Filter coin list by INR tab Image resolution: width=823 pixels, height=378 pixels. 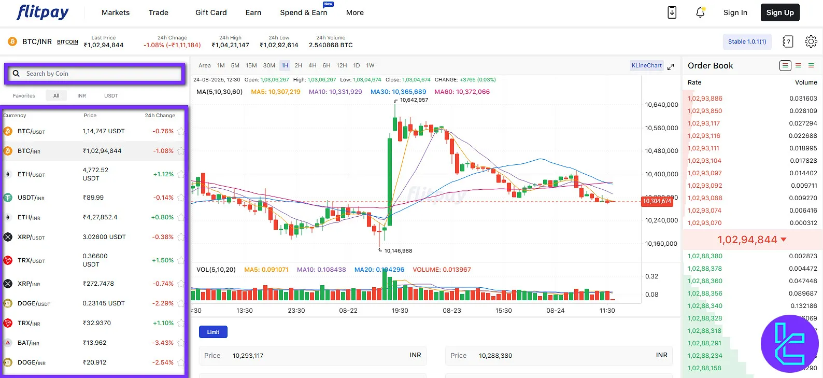point(82,96)
